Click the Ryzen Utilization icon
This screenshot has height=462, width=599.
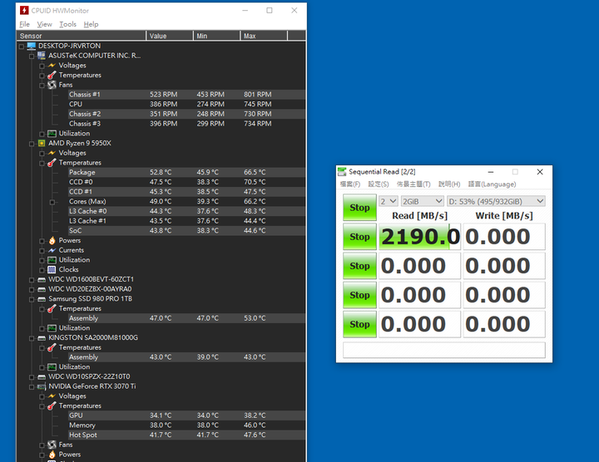[x=52, y=260]
